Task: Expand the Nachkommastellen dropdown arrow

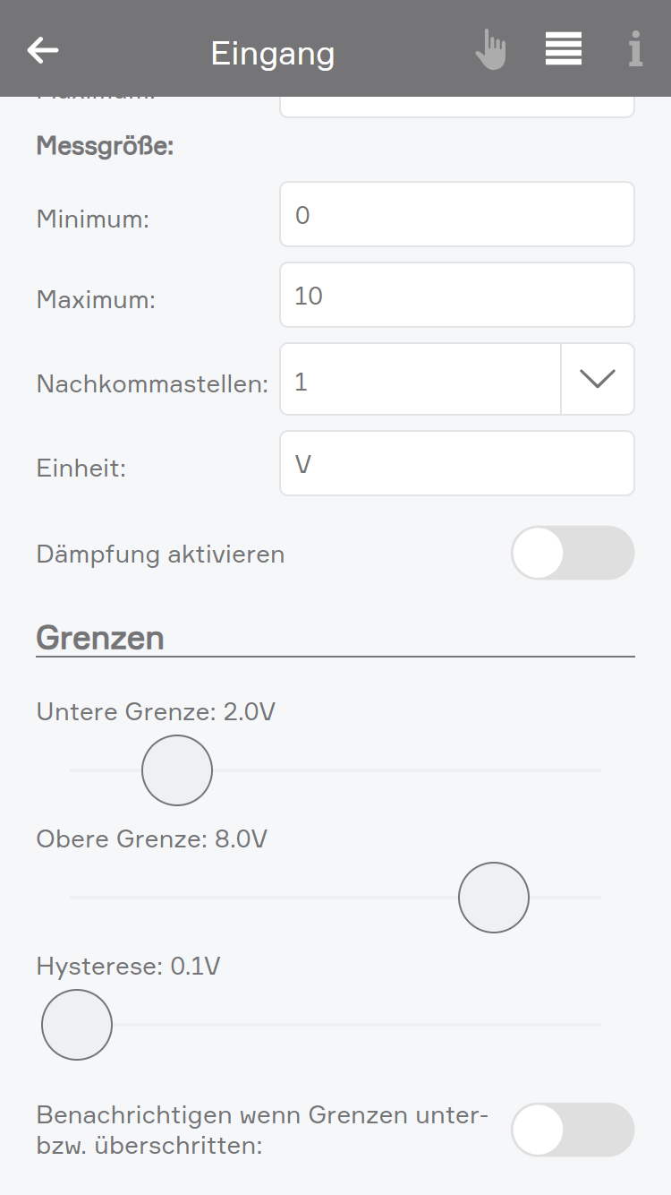Action: click(598, 379)
